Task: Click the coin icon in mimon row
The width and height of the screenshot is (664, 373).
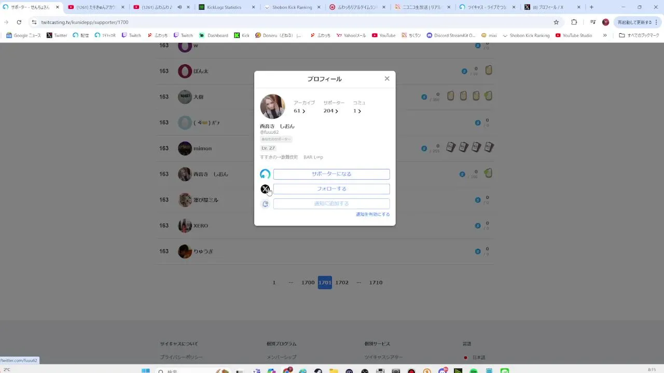Action: click(x=424, y=149)
